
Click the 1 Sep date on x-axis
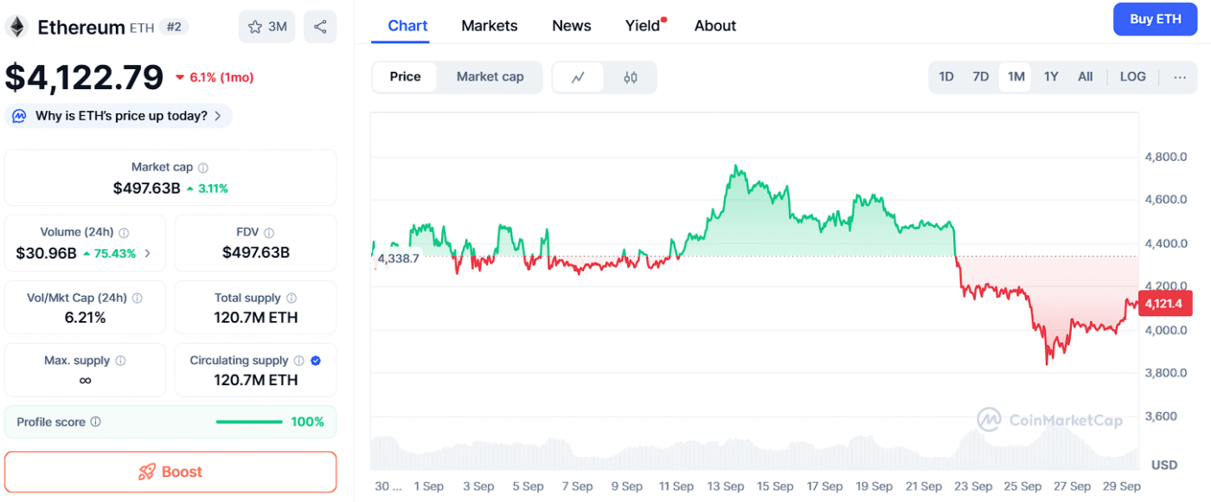(x=429, y=486)
